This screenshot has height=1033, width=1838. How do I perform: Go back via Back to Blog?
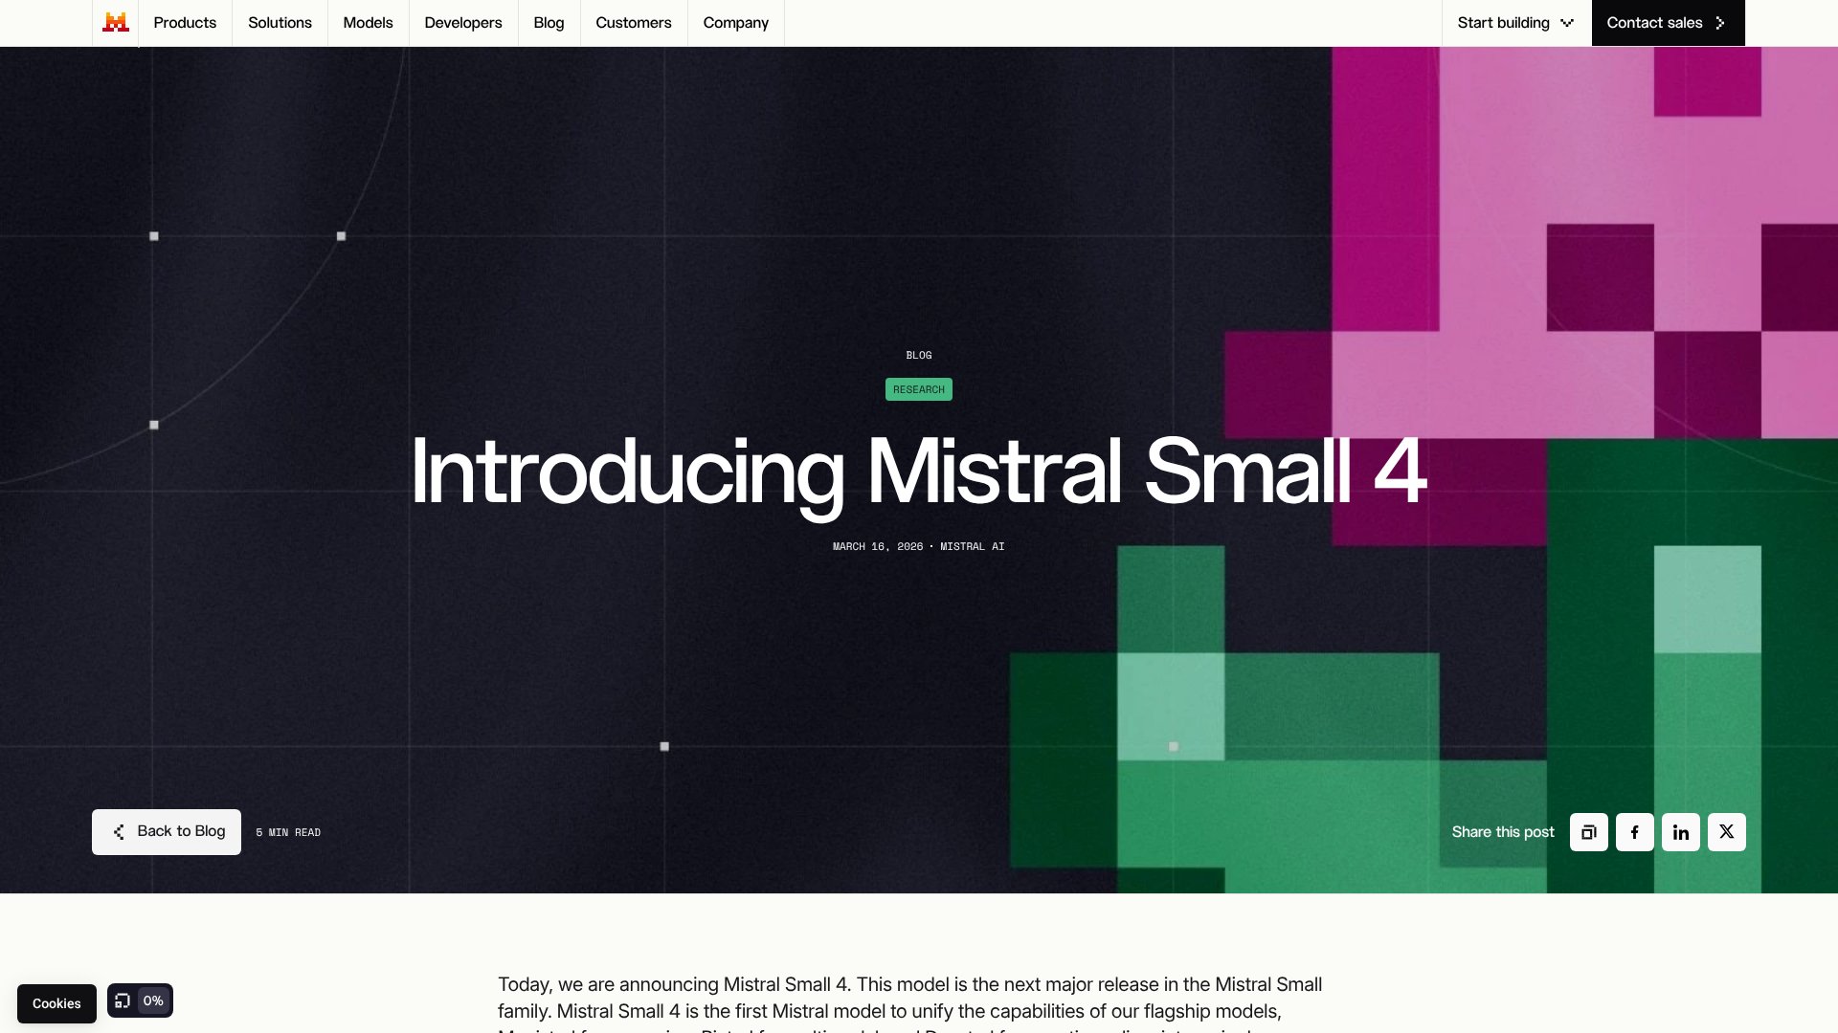pos(167,832)
